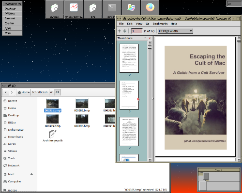The height and width of the screenshot is (193, 242).
Task: Go to next page with down arrow
Action: click(125, 31)
